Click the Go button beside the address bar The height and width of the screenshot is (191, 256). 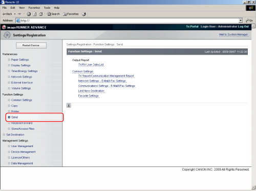[249, 20]
